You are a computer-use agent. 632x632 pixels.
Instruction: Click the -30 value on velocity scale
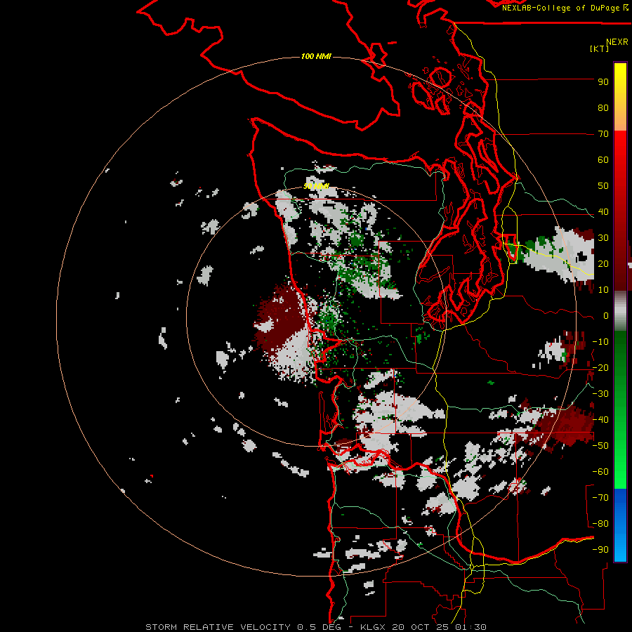pos(600,394)
